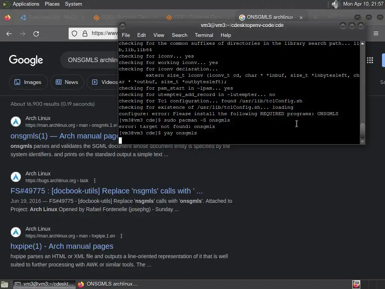Switch to the ONSGMLS archlinux tab
Screen dimensions: 385x289
(x=270, y=17)
